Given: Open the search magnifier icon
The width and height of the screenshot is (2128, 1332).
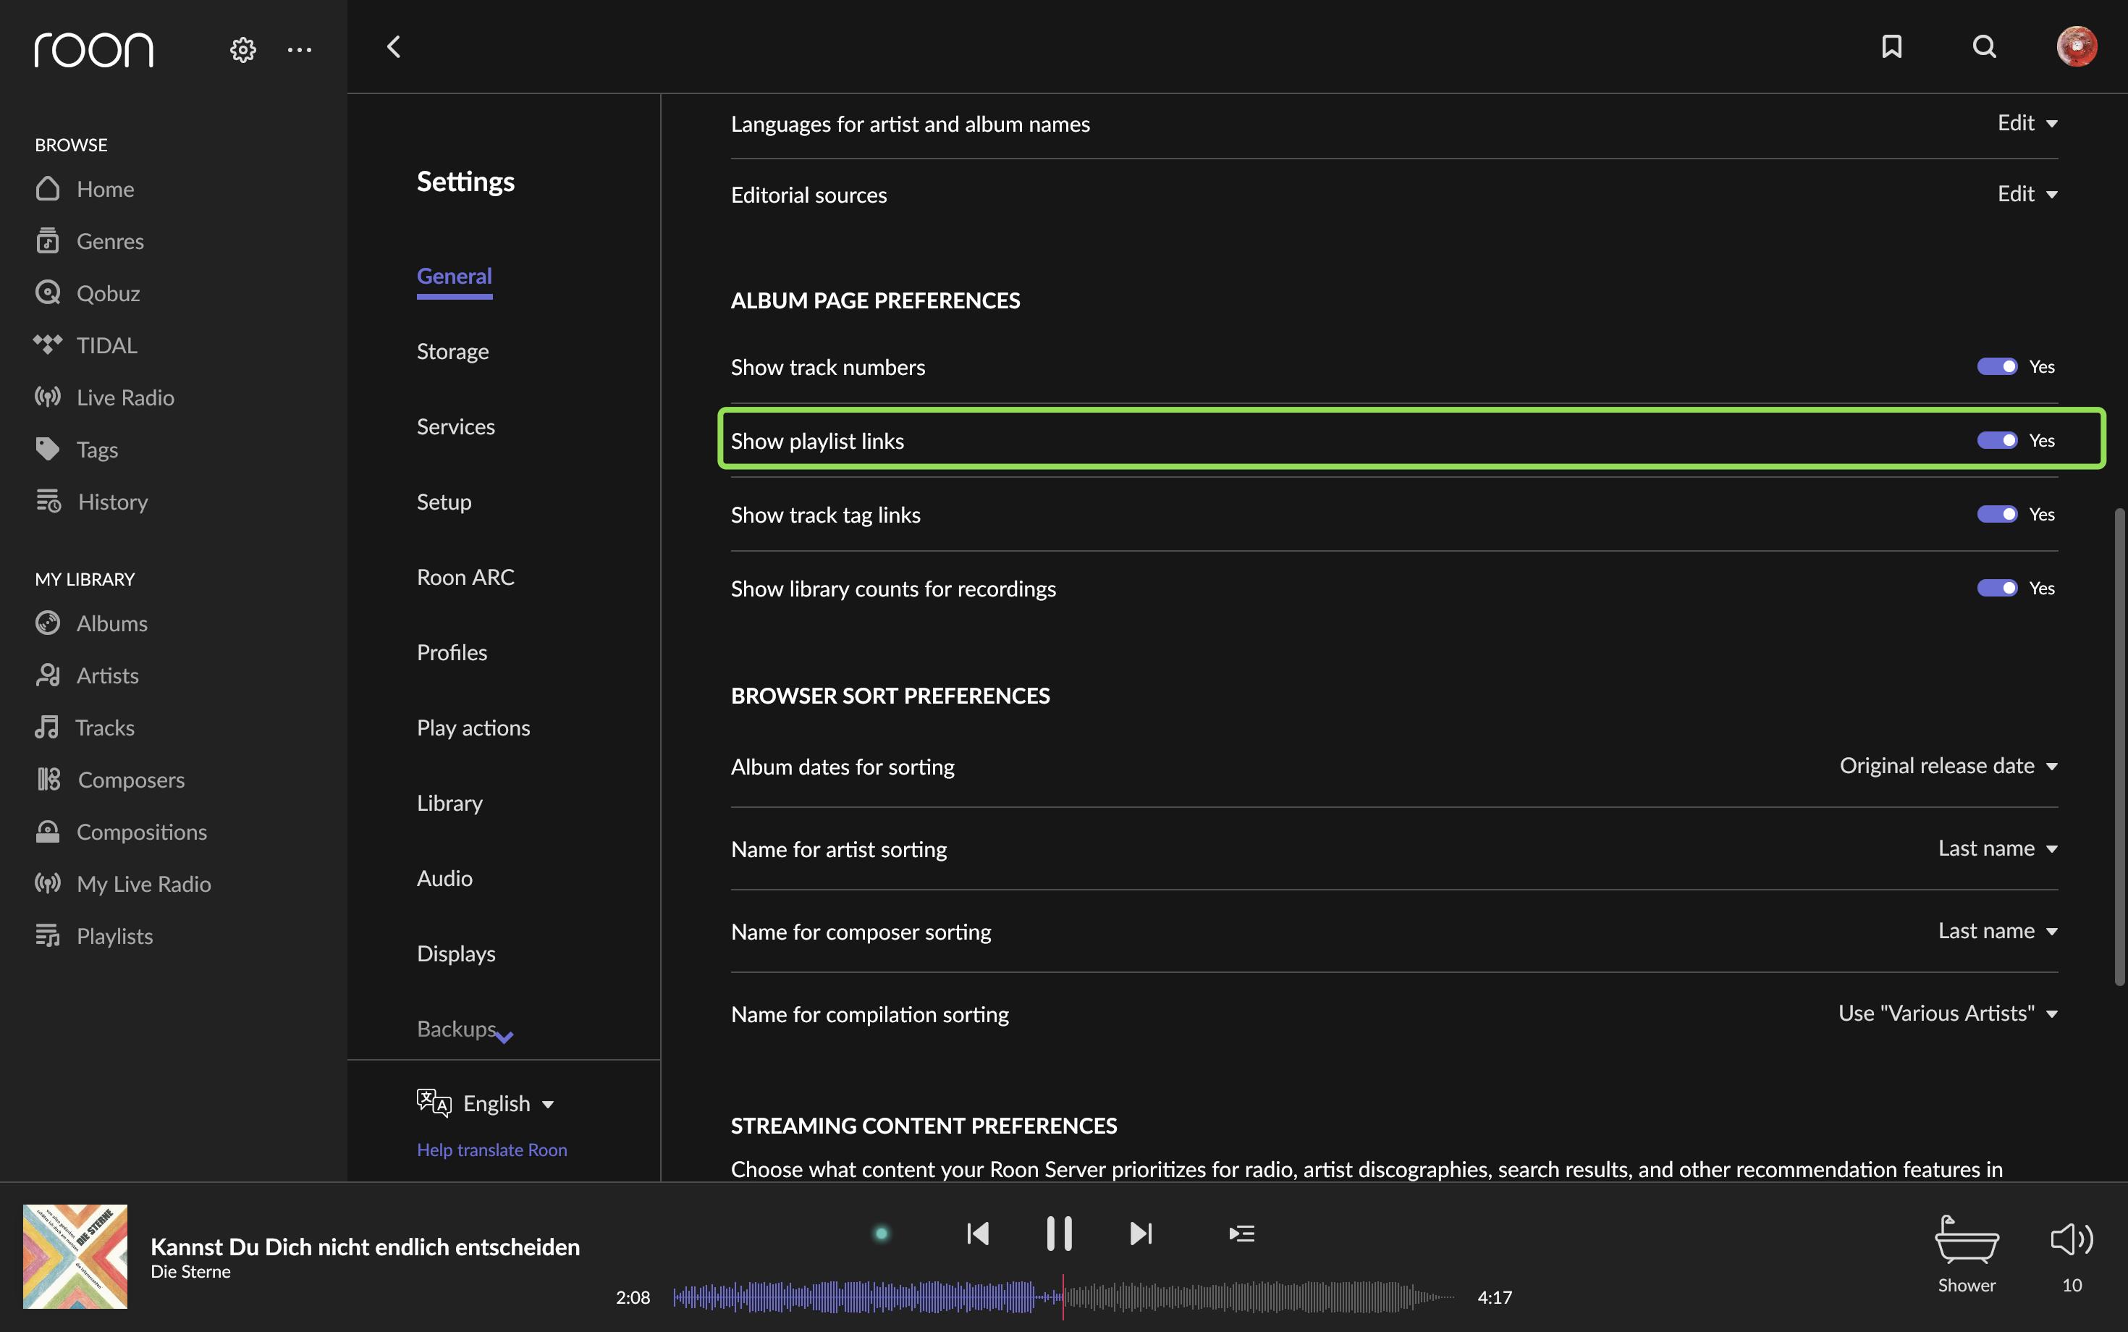Looking at the screenshot, I should point(1983,46).
